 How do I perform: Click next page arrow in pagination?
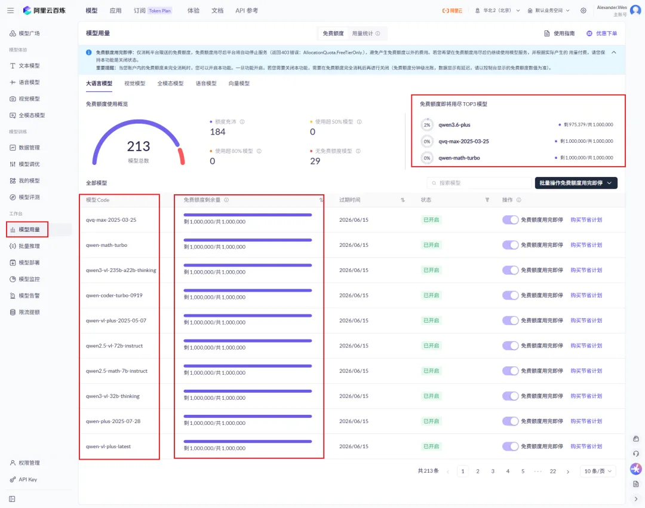click(568, 472)
